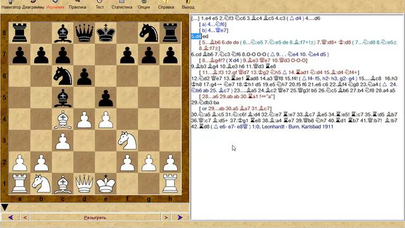
Task: Select the black queen on d8
Action: pyautogui.click(x=84, y=32)
